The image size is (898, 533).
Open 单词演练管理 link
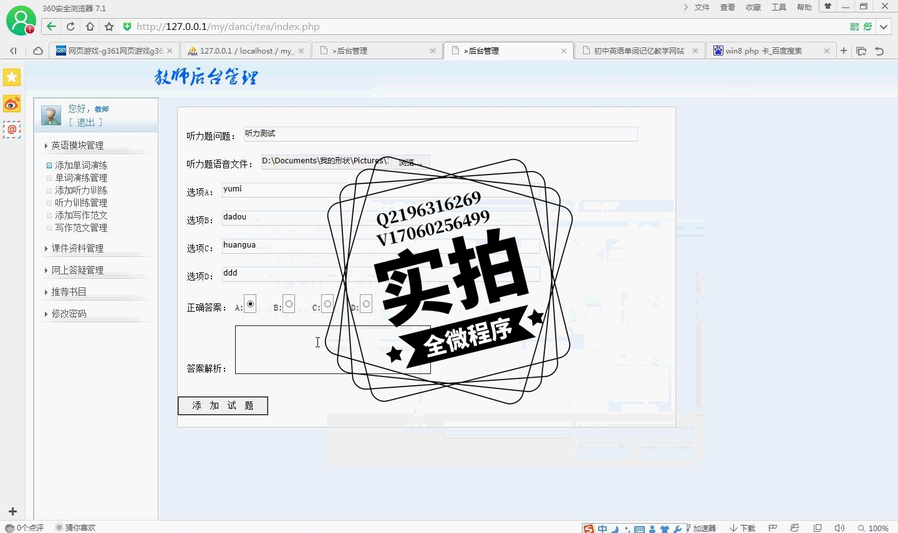[81, 178]
